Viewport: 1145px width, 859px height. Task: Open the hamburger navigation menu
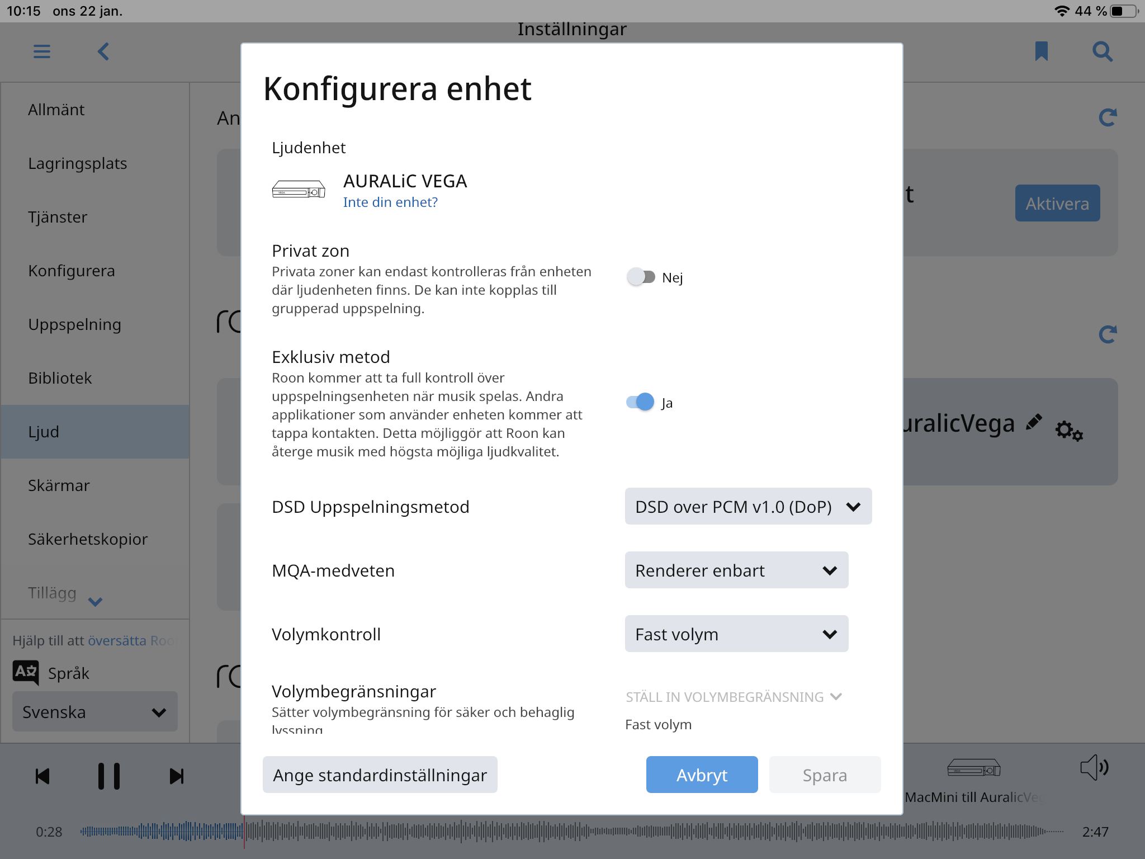tap(42, 52)
